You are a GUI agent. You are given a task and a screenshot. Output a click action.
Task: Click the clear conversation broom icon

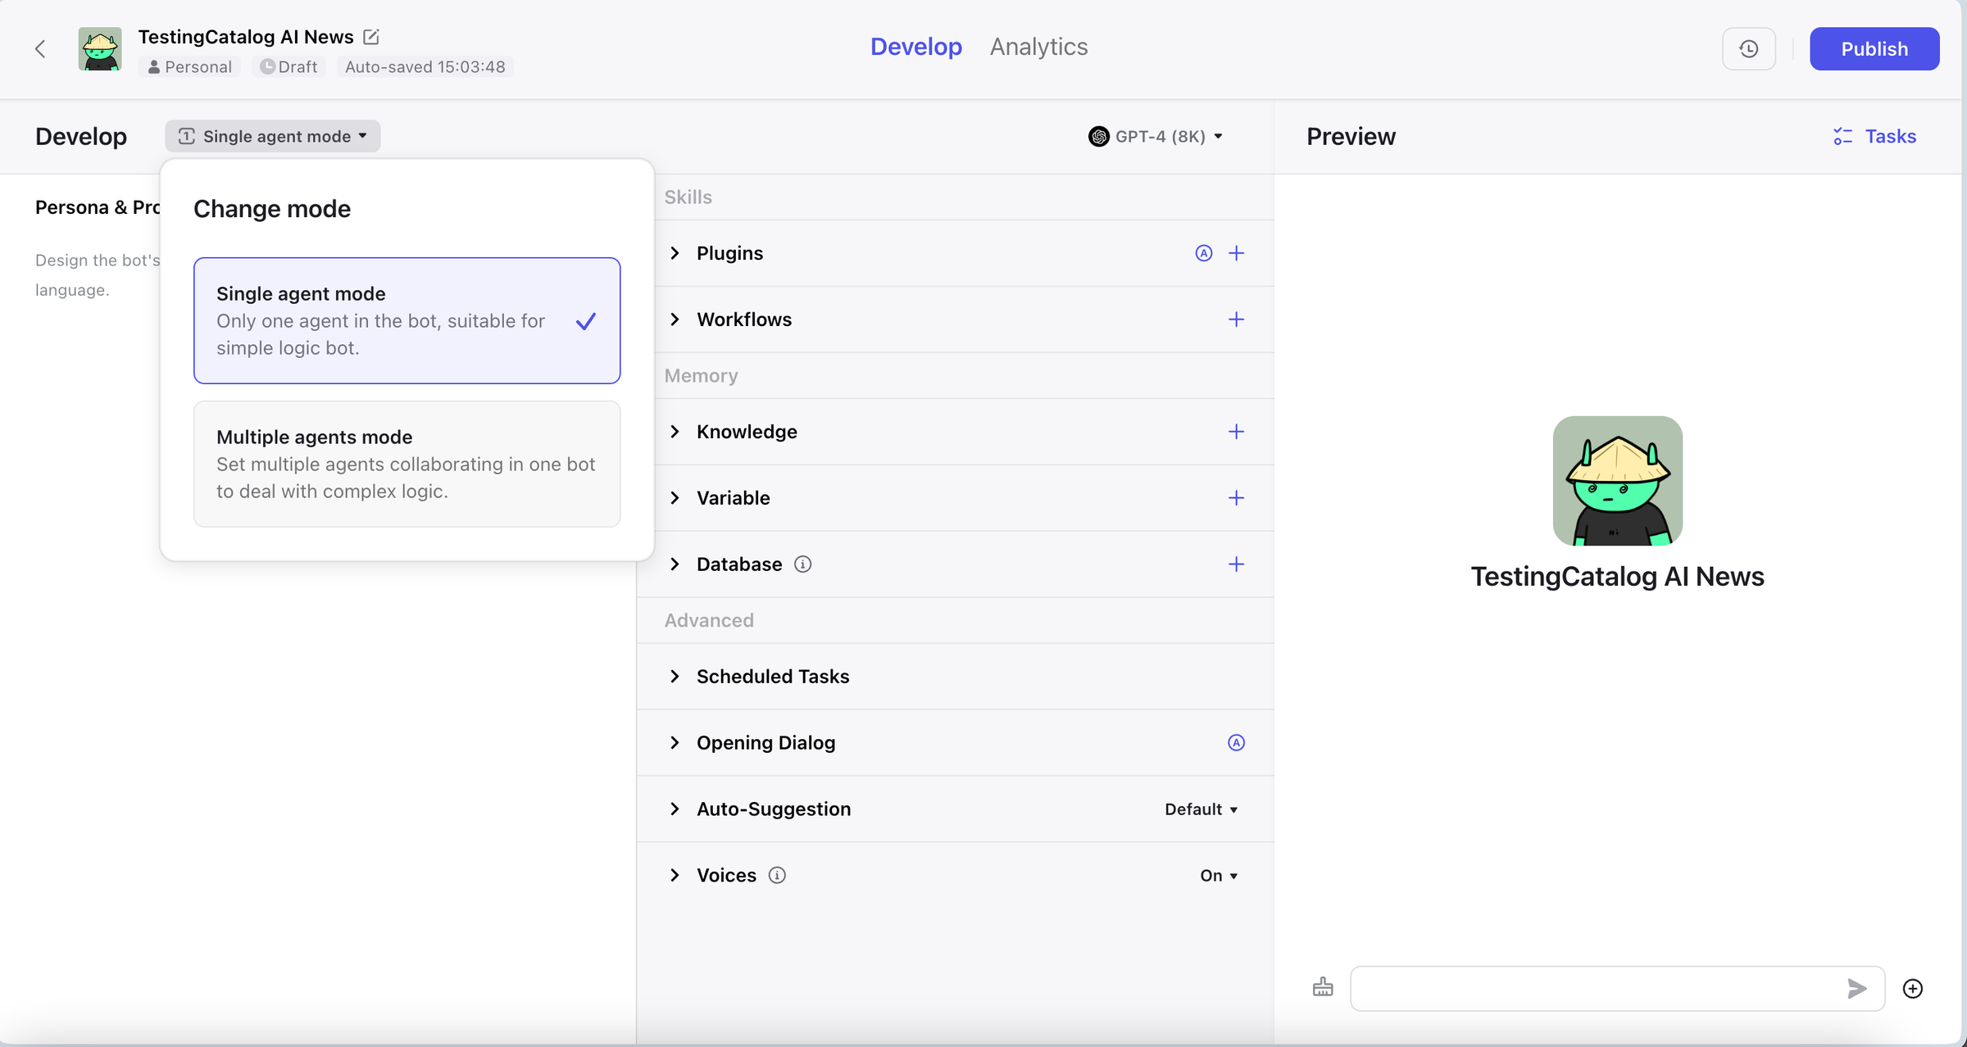point(1323,988)
